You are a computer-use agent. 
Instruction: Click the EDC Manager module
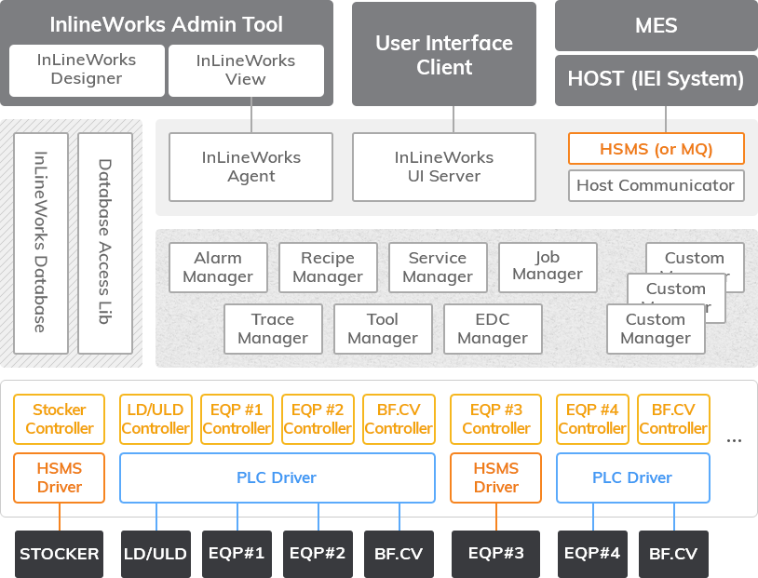click(493, 329)
